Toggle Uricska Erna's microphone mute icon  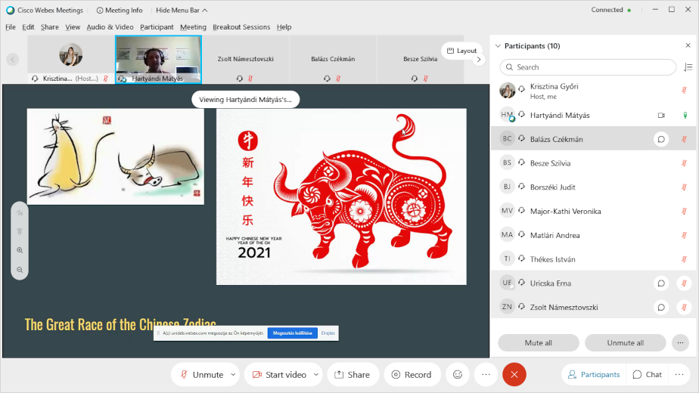point(684,283)
